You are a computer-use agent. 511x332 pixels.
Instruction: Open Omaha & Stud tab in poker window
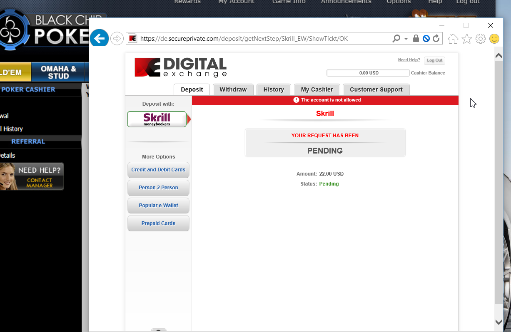pos(58,72)
